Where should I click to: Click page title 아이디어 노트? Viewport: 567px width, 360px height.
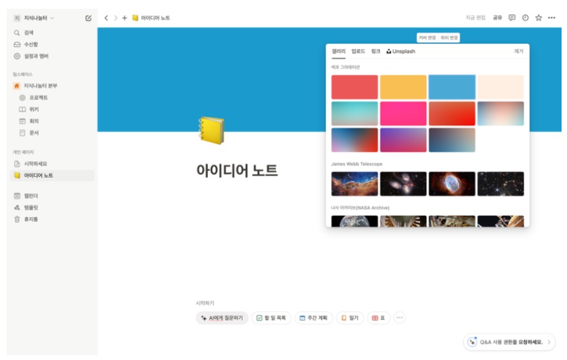[237, 170]
